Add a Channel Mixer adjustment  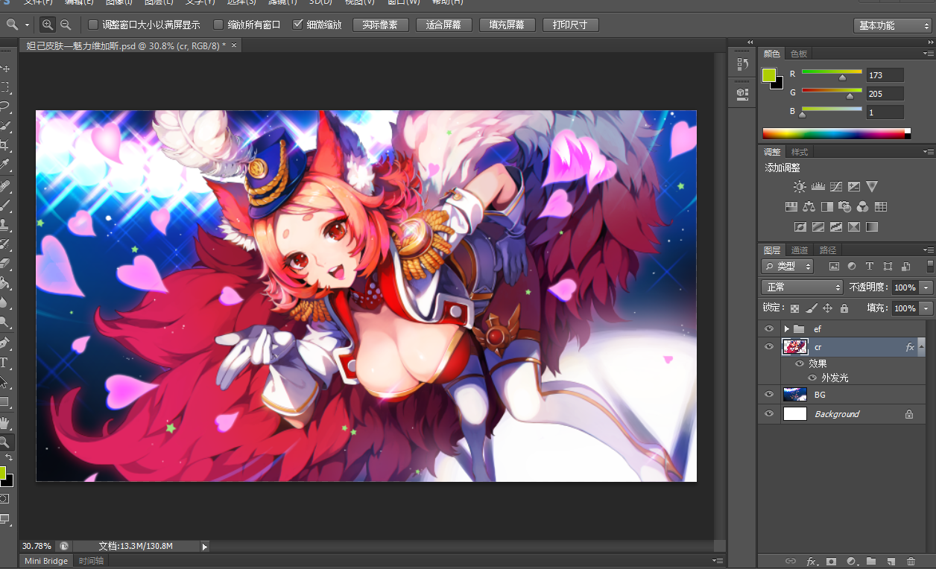click(x=863, y=206)
